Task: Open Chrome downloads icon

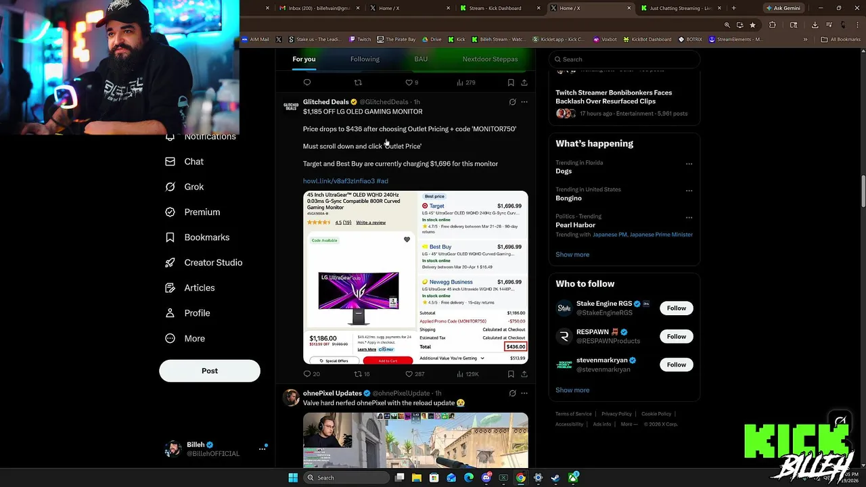Action: [x=815, y=25]
